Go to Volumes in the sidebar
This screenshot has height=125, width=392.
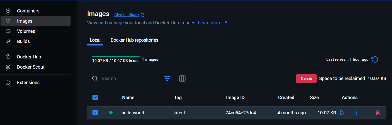pyautogui.click(x=35, y=31)
